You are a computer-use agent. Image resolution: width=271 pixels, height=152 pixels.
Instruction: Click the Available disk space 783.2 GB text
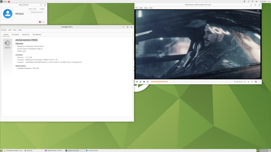[x=28, y=68]
